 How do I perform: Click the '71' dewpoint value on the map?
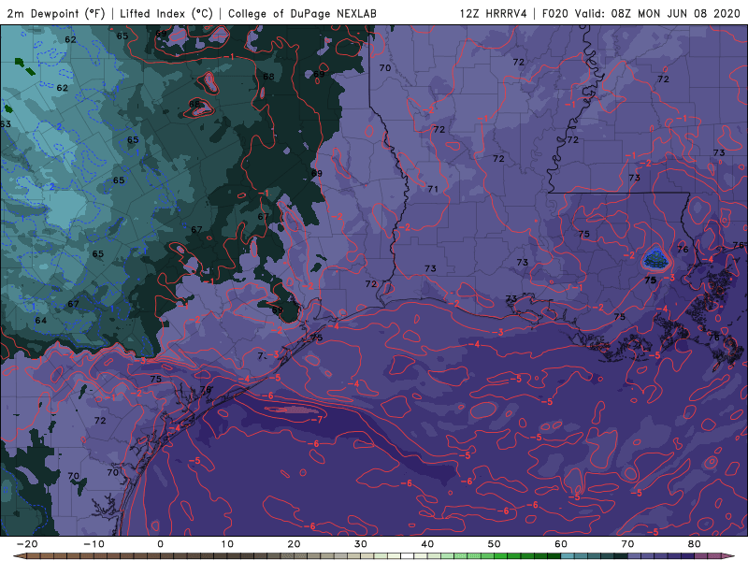(433, 190)
